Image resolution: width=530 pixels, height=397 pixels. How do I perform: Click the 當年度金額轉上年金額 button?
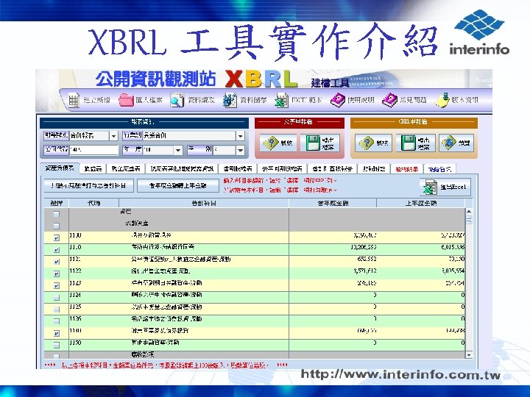click(178, 186)
